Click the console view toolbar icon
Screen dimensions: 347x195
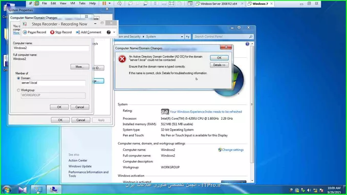point(190,3)
